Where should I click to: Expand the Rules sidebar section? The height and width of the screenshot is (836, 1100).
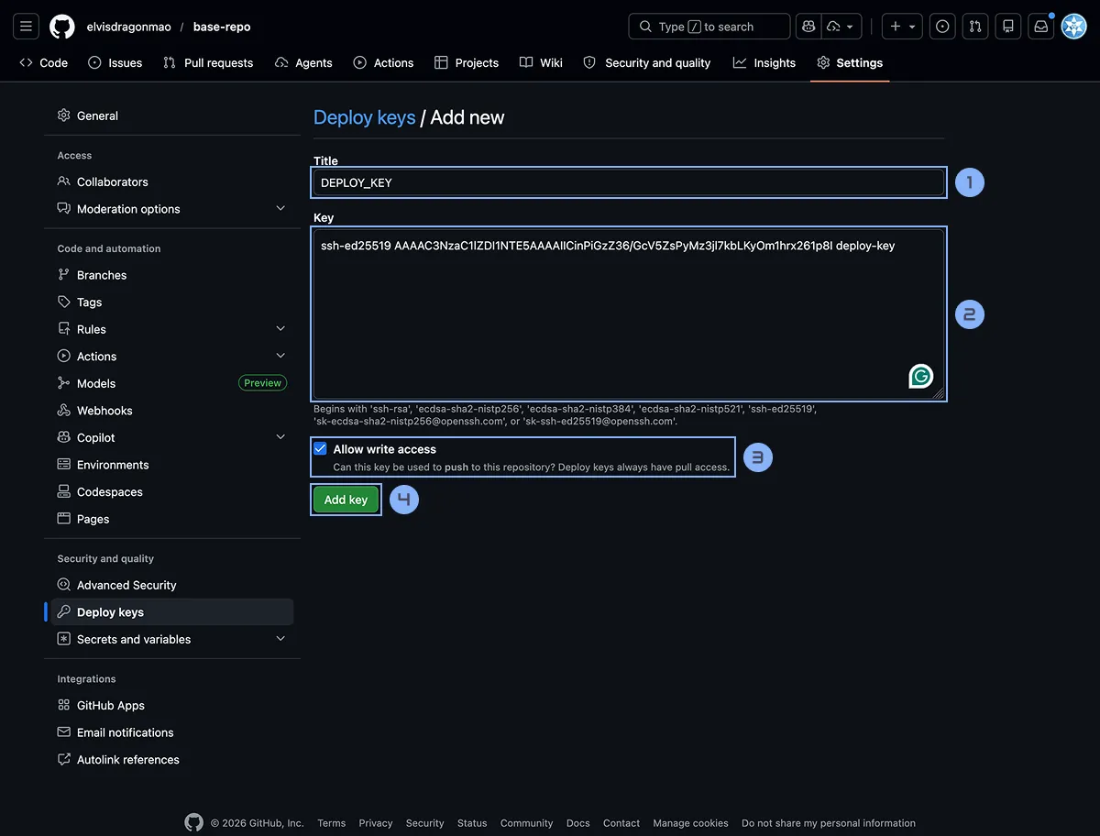[x=280, y=329]
